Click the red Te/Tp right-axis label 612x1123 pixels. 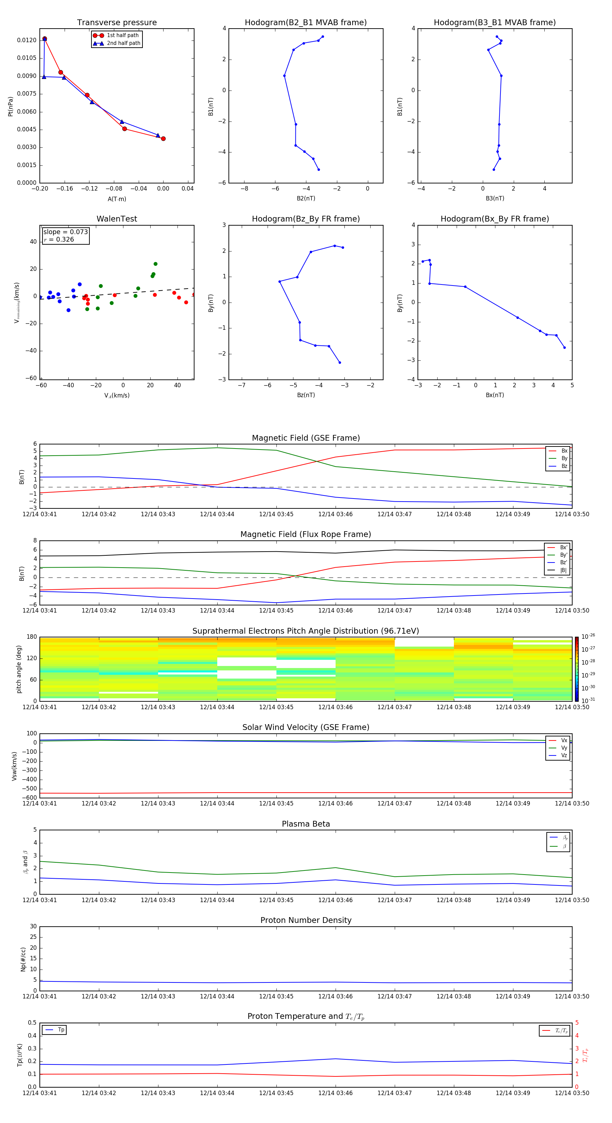[585, 1055]
